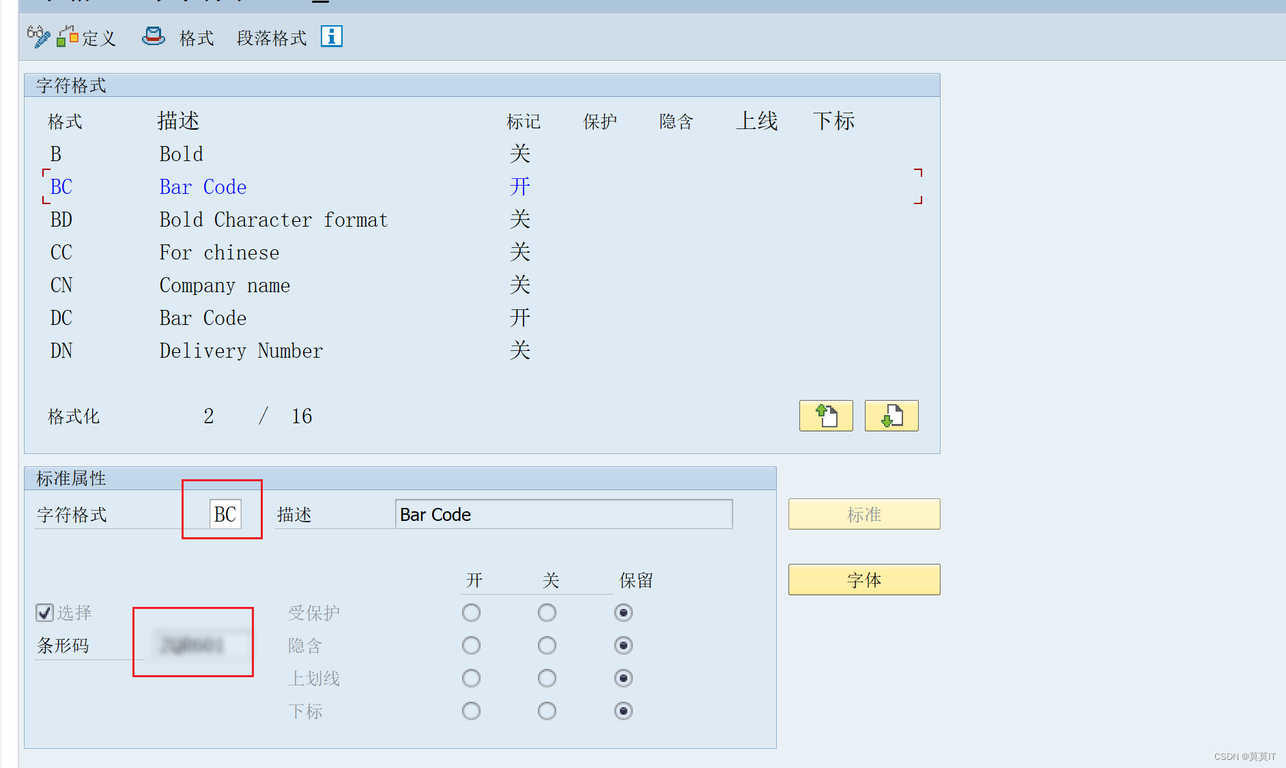
Task: Click the 'Bold' description text
Action: pyautogui.click(x=181, y=154)
